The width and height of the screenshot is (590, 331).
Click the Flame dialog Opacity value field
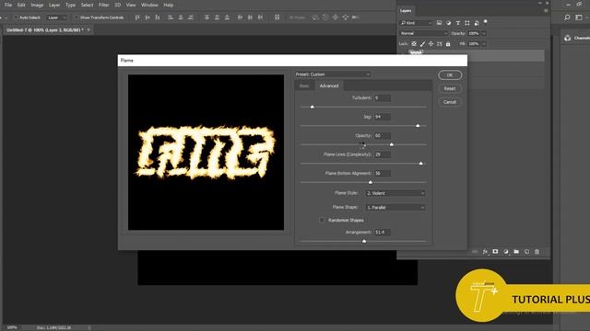point(383,135)
